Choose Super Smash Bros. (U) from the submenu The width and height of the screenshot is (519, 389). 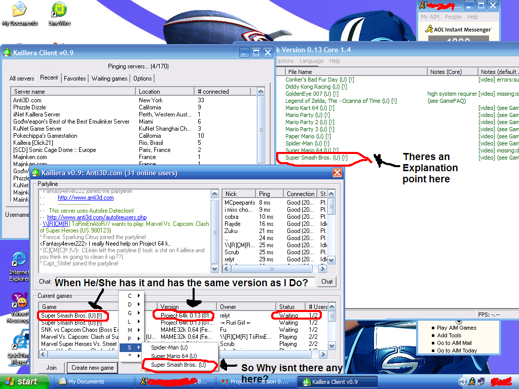(x=180, y=365)
